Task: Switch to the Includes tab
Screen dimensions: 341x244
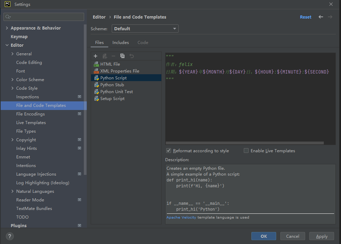Action: coord(121,43)
